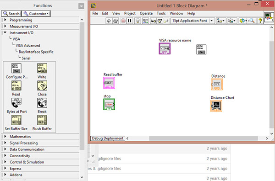Select the serial configure node on the diagram
Viewport: 275px width, 181px height.
coord(201,49)
